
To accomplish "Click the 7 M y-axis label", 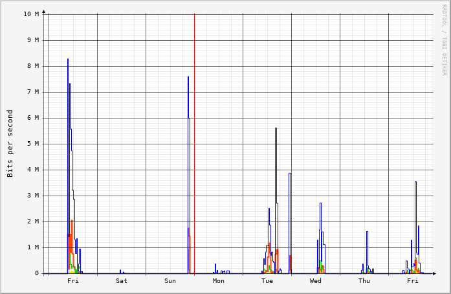I will (x=33, y=92).
